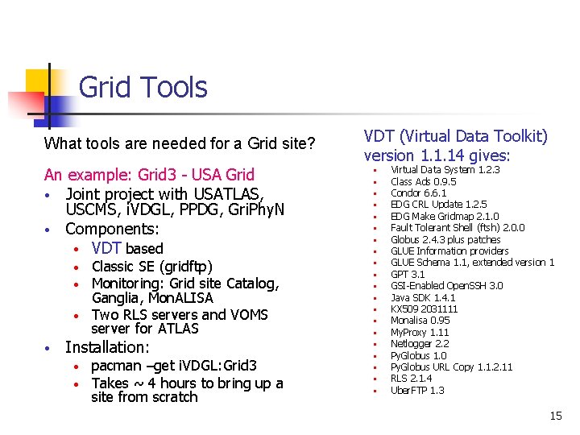Select 'What tools are needed for a Grid site?'

click(180, 143)
